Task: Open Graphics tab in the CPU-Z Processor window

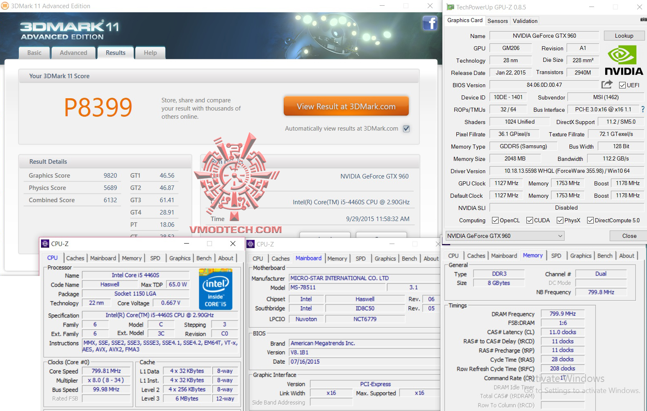Action: pos(180,258)
